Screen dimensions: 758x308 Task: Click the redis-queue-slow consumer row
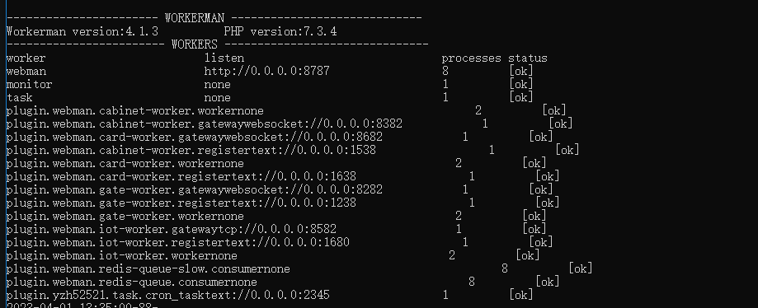[299, 269]
